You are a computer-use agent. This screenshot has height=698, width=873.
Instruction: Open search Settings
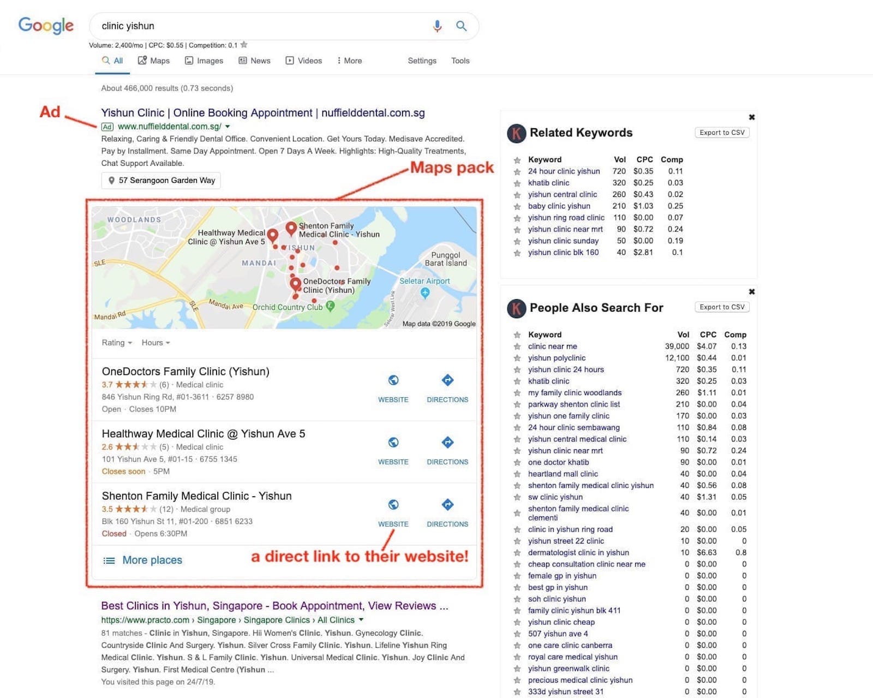(x=422, y=61)
